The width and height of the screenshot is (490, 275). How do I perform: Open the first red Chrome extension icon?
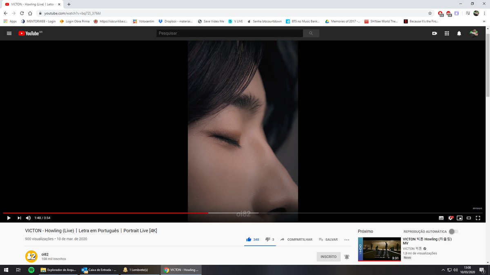441,13
